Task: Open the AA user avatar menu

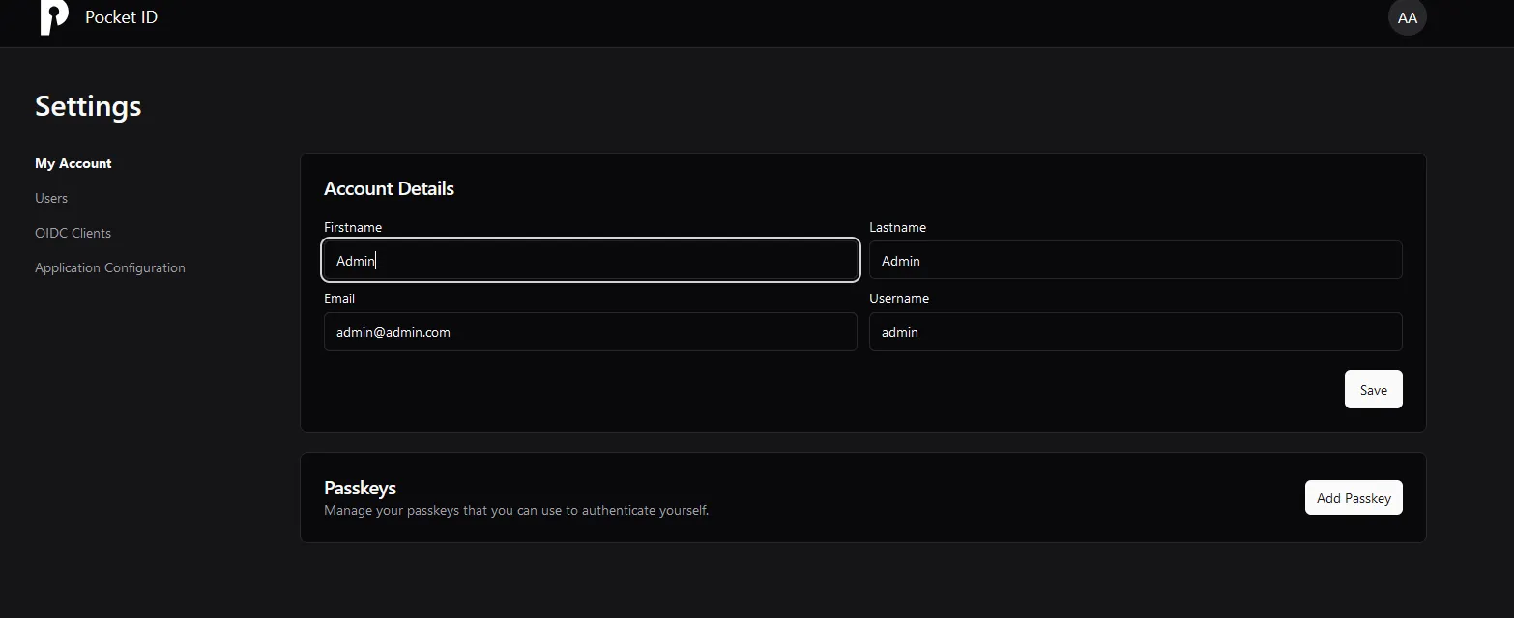Action: pyautogui.click(x=1407, y=17)
